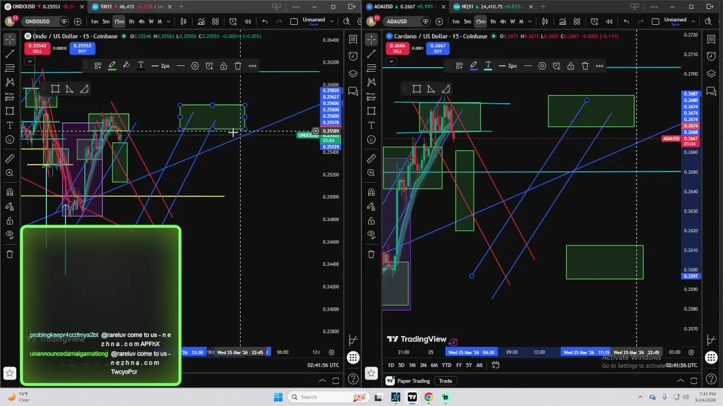Expand Paper Trading panel chevron in ADAUSD window
The width and height of the screenshot is (723, 406).
[681, 381]
